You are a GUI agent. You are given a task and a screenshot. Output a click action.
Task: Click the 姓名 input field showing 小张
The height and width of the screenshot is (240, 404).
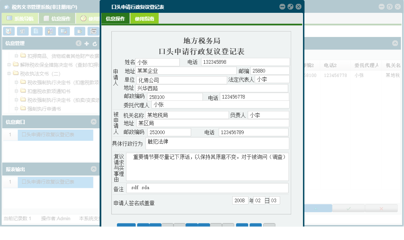(158, 62)
